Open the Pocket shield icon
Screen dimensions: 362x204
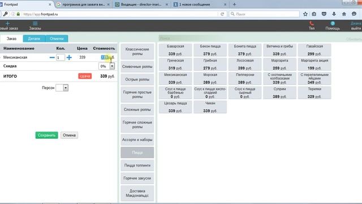[x=324, y=14]
